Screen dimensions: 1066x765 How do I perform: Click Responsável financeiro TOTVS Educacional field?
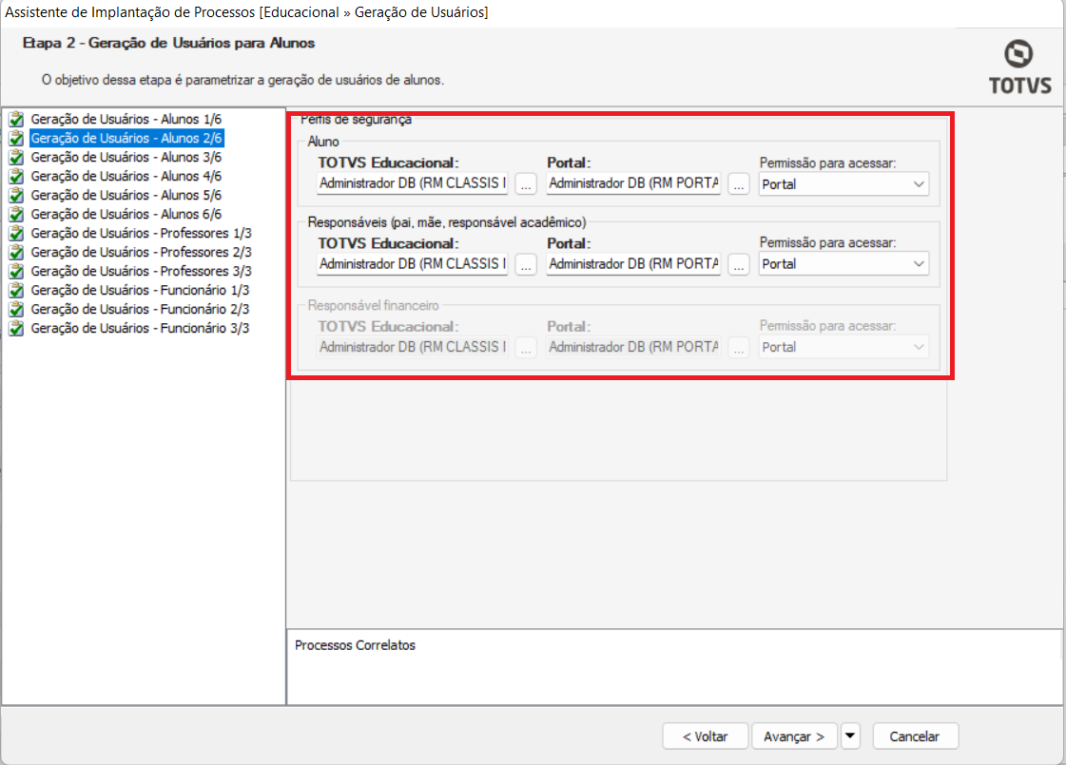click(x=413, y=347)
